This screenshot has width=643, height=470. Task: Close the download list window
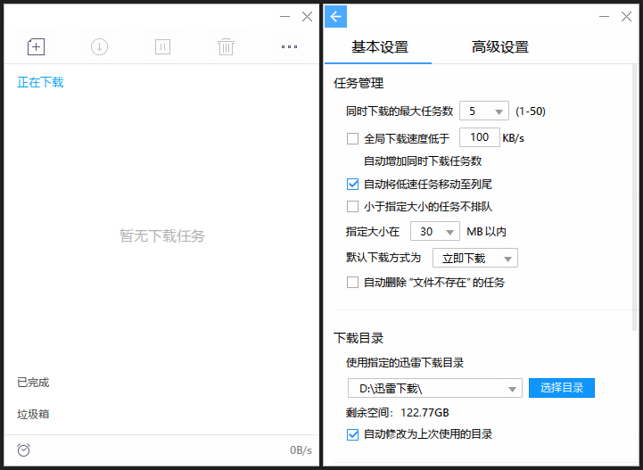307,17
